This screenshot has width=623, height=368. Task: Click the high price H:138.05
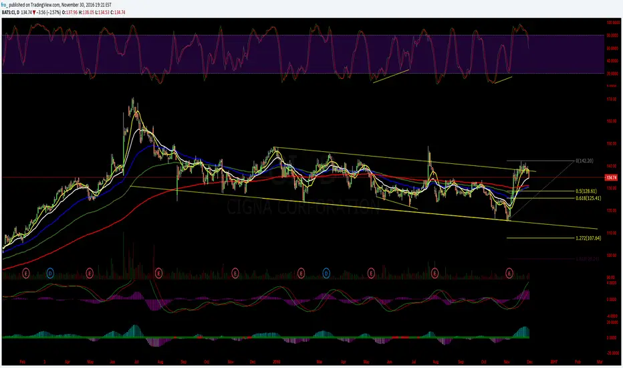[x=86, y=12]
